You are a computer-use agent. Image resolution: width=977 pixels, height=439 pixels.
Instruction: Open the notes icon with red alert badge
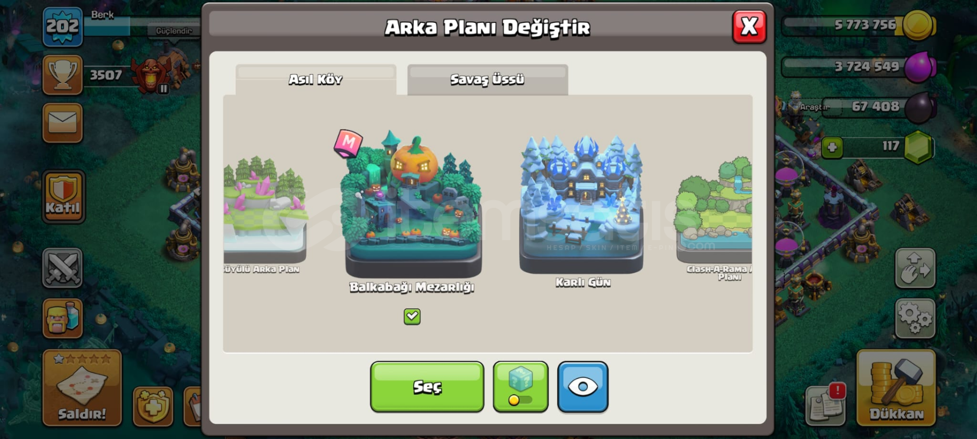(825, 405)
